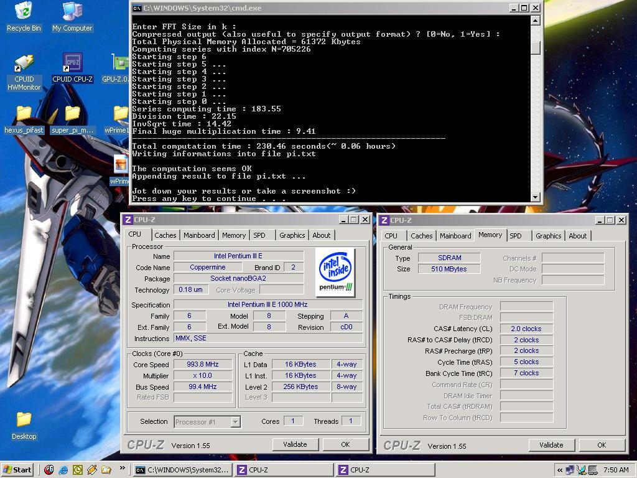Open SPD tab in right CPU-Z window
The width and height of the screenshot is (637, 478).
[x=516, y=236]
